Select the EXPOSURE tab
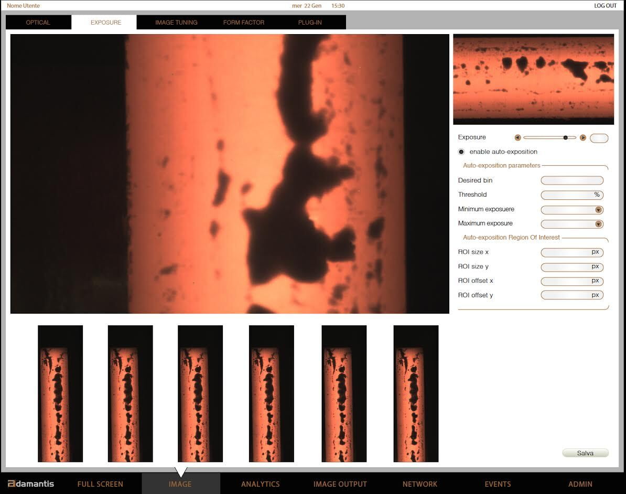The image size is (626, 494). [x=106, y=23]
